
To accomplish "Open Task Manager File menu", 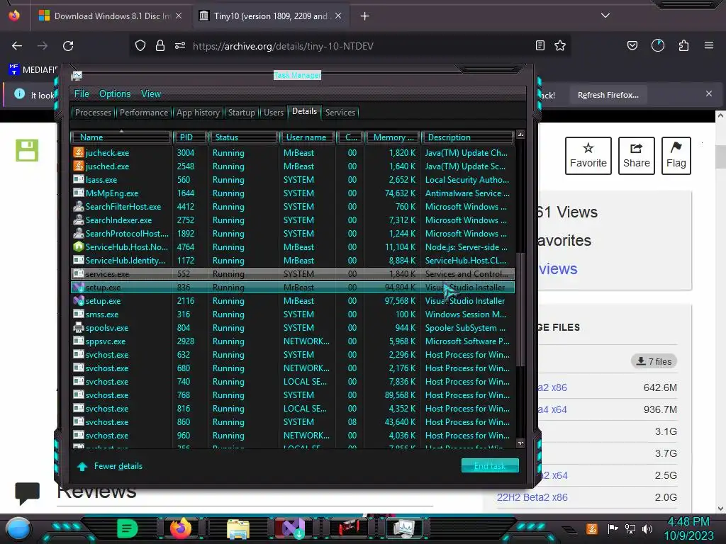I will click(x=82, y=94).
